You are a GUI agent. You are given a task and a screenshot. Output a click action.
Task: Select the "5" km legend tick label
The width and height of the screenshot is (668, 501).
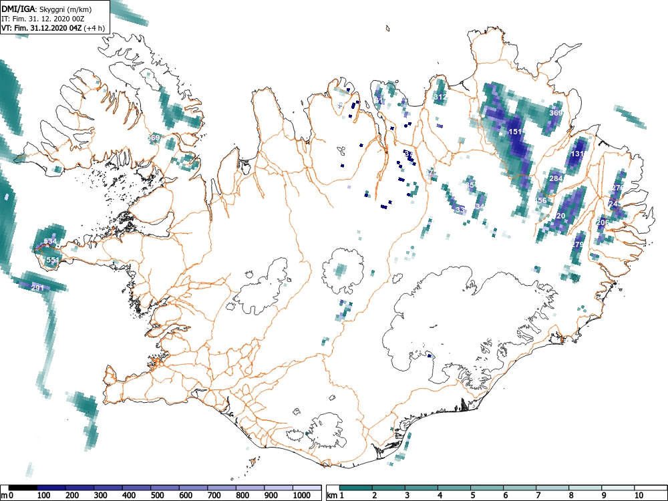click(472, 496)
